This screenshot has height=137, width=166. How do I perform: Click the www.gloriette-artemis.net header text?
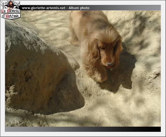point(44,8)
